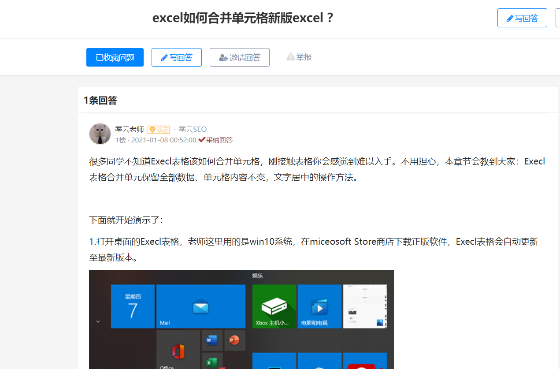The image size is (560, 369).
Task: Click the red 采纳回答 checkmark label
Action: (x=216, y=140)
